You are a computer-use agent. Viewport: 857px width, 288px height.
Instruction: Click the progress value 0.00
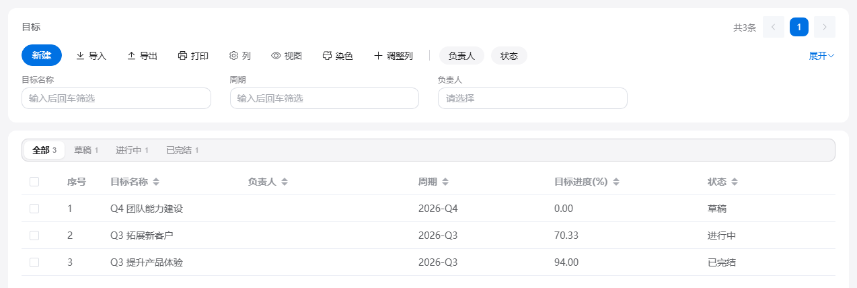click(x=564, y=209)
